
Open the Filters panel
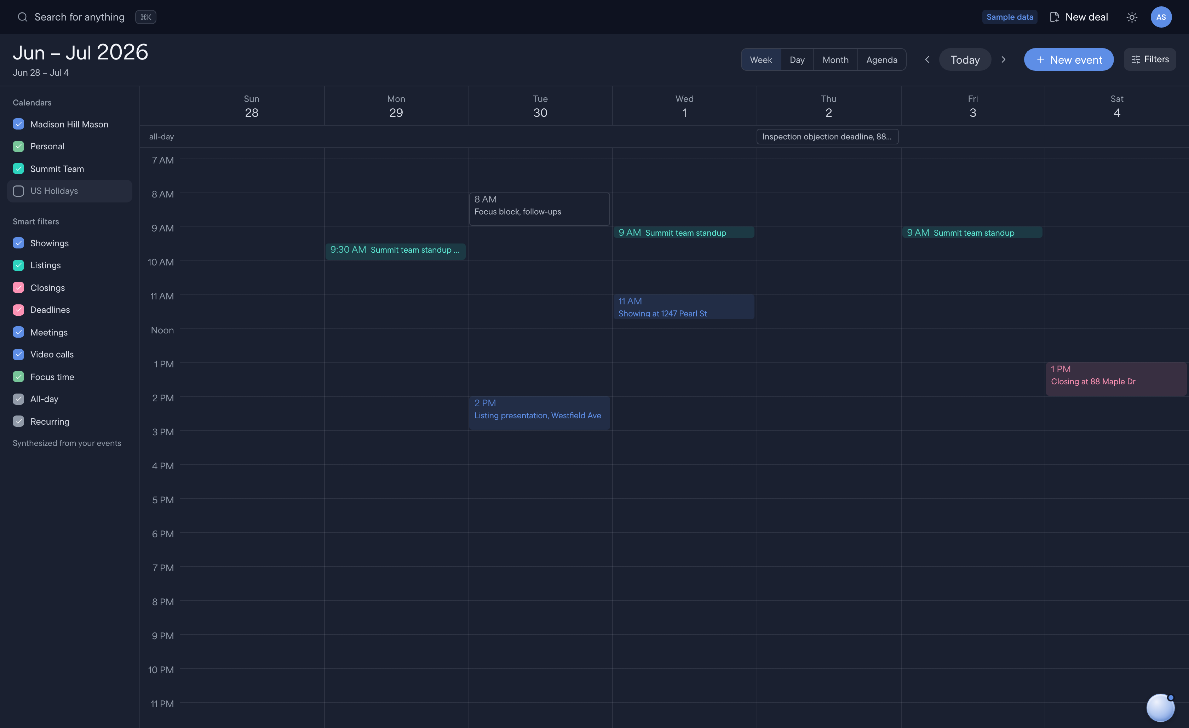pyautogui.click(x=1150, y=59)
